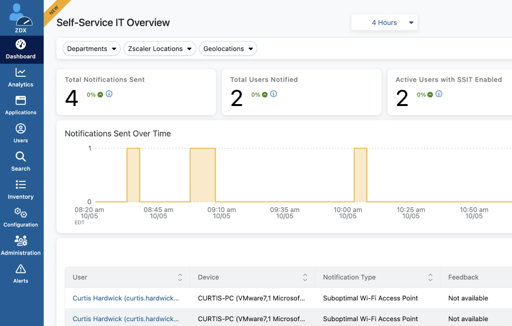Select the Dashboard sidebar tab
Screen dimensions: 512x326
click(x=21, y=50)
